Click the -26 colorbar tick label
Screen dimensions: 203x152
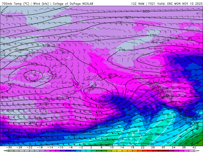tap(19, 147)
